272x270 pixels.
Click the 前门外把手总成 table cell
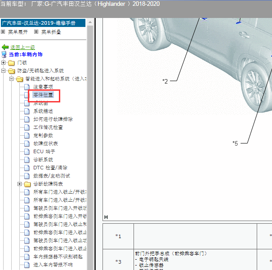pyautogui.click(x=195, y=260)
